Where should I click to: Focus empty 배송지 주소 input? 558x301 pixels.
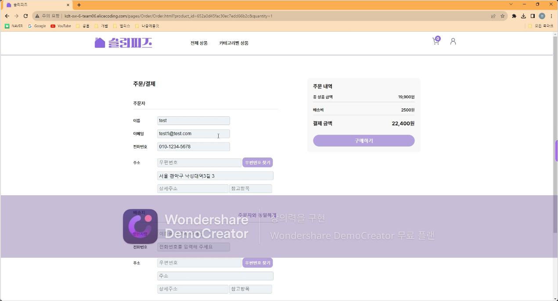pos(215,276)
